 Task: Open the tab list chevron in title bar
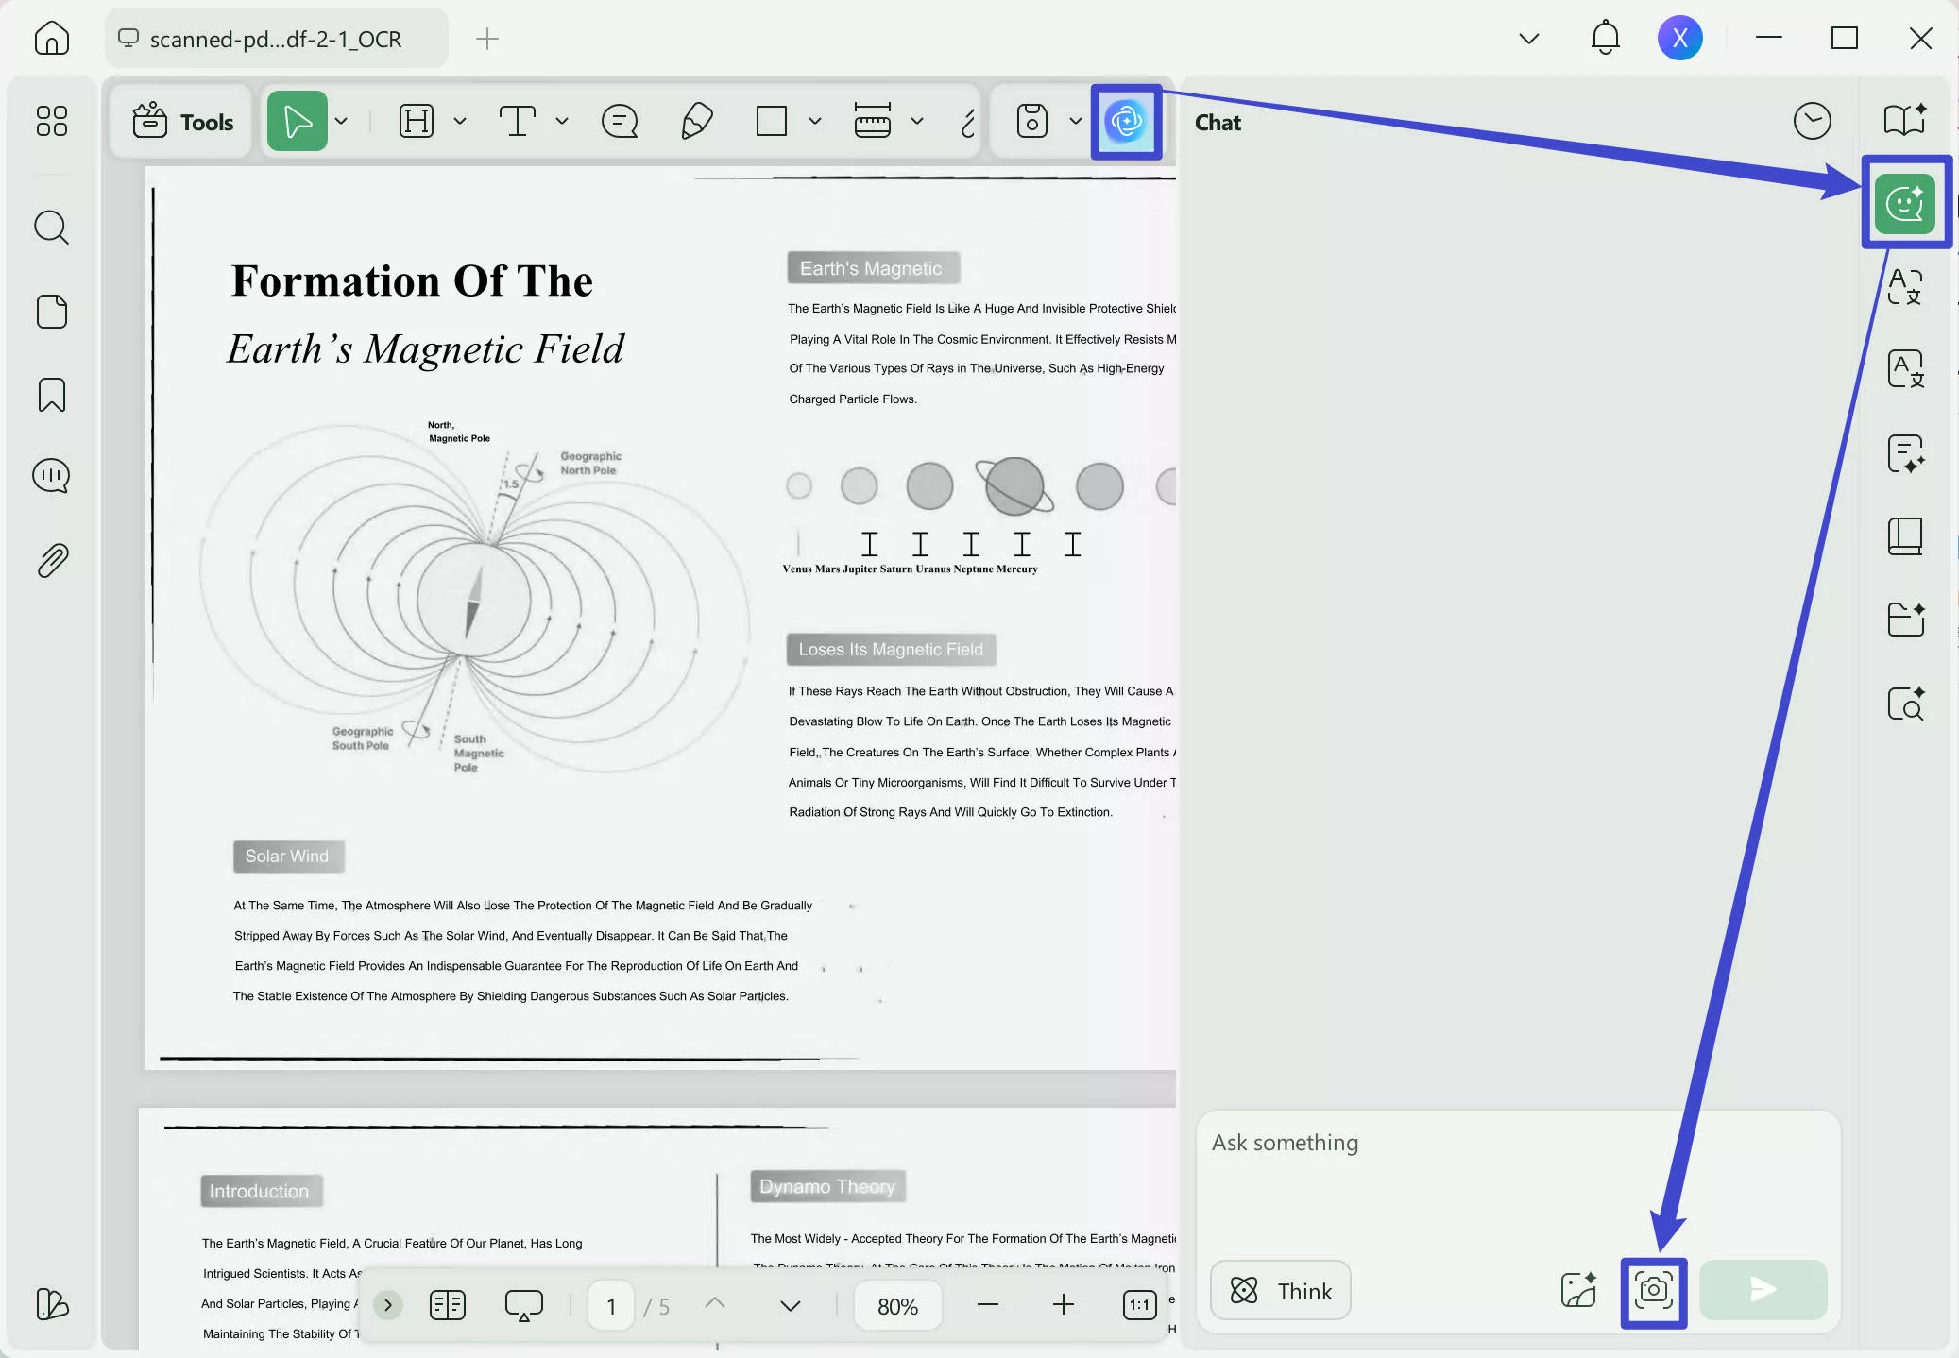click(1528, 39)
